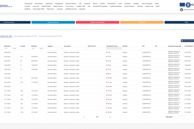Screen dimensions: 194x129
Task: Switch to Inregistrări intrări/ieșiri tab (42)
Action: 50,36
